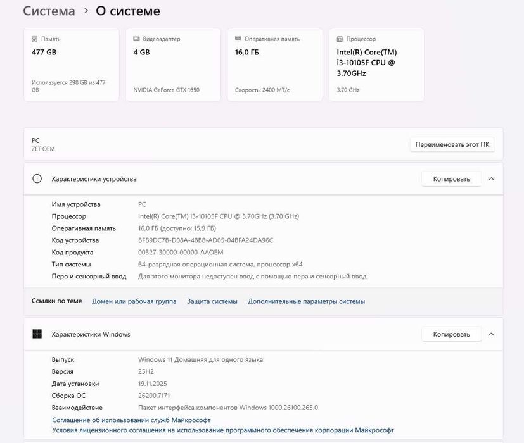Click the Версия value 25H2
524x443 pixels.
coord(146,371)
